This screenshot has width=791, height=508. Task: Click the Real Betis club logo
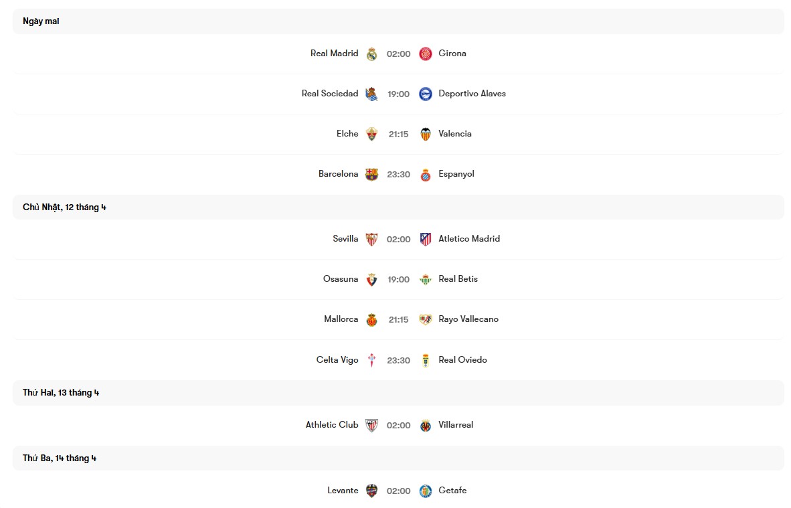pos(426,279)
